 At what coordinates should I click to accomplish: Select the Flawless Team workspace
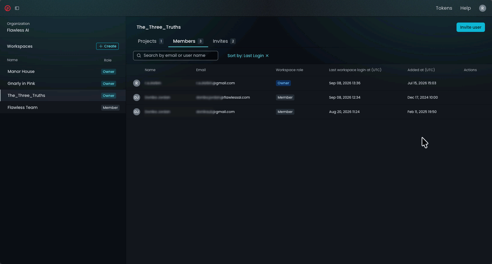[63, 107]
